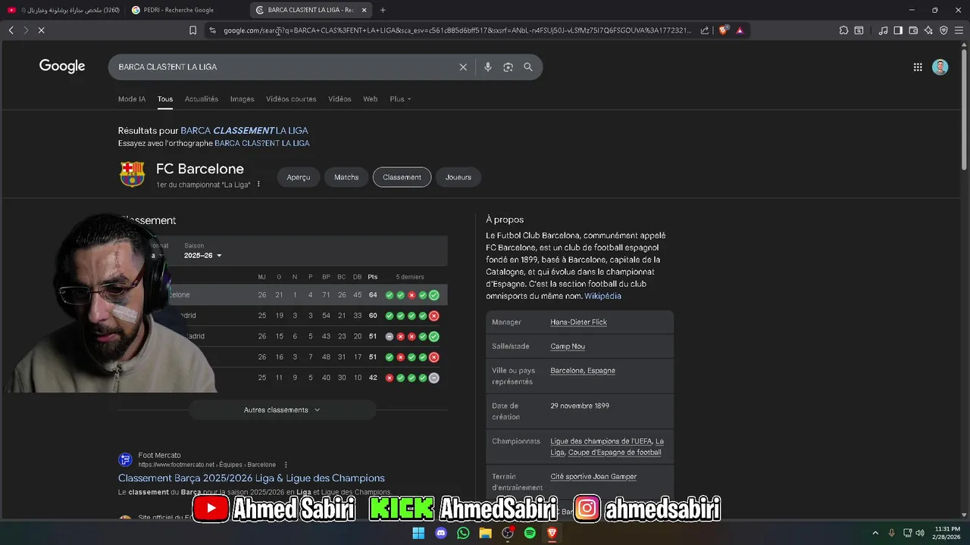This screenshot has width=970, height=545.
Task: Open the Extensions puzzle icon
Action: 843,30
